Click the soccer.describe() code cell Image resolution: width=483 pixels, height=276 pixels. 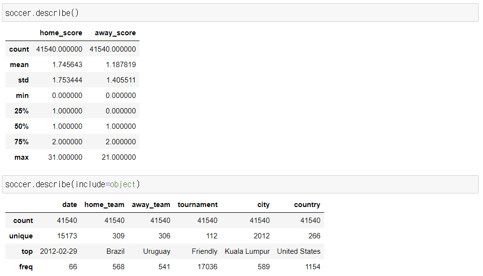pos(240,13)
